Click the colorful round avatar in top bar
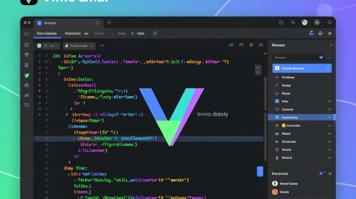 click(305, 23)
